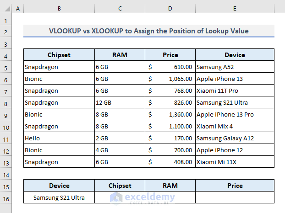Select the Samsung S21 Ultra cell in row 8
Screen dimensions: 285x213
point(235,102)
